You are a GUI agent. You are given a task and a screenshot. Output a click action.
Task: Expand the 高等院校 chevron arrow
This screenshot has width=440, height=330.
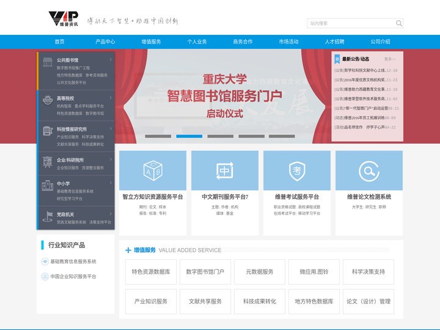(x=111, y=98)
